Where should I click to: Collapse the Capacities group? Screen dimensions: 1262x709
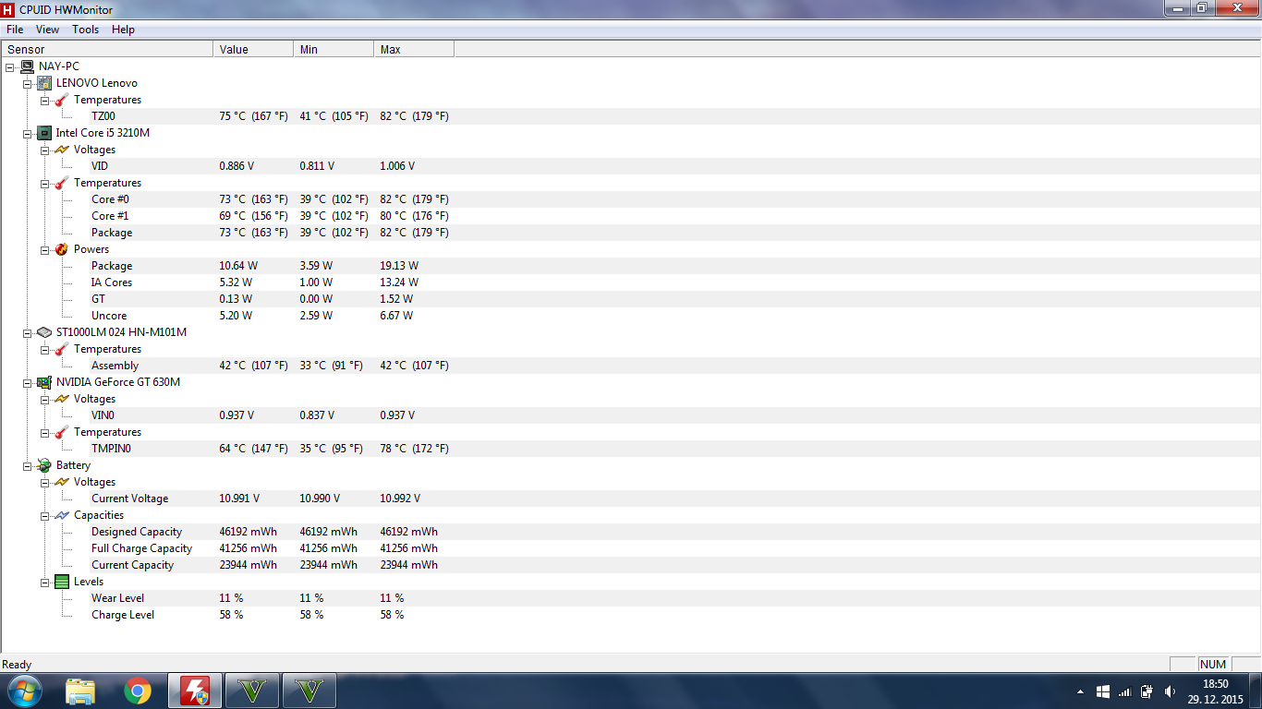[44, 515]
